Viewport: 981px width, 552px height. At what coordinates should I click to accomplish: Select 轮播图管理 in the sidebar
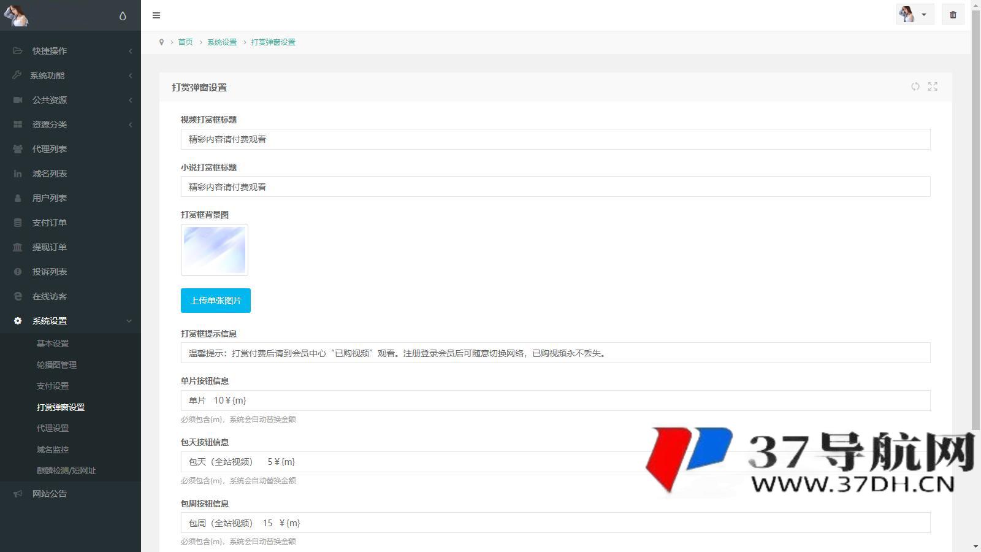click(56, 365)
